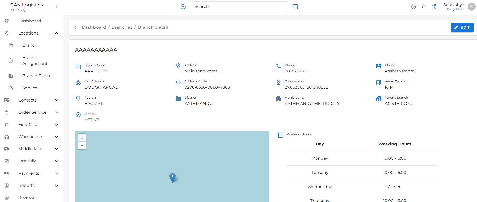Click the Reports chart icon
The height and width of the screenshot is (202, 477).
click(7, 186)
